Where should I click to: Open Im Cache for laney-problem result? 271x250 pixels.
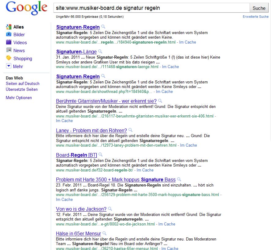(x=188, y=145)
